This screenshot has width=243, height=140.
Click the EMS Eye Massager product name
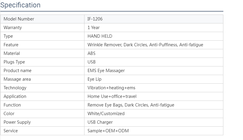tap(106, 71)
